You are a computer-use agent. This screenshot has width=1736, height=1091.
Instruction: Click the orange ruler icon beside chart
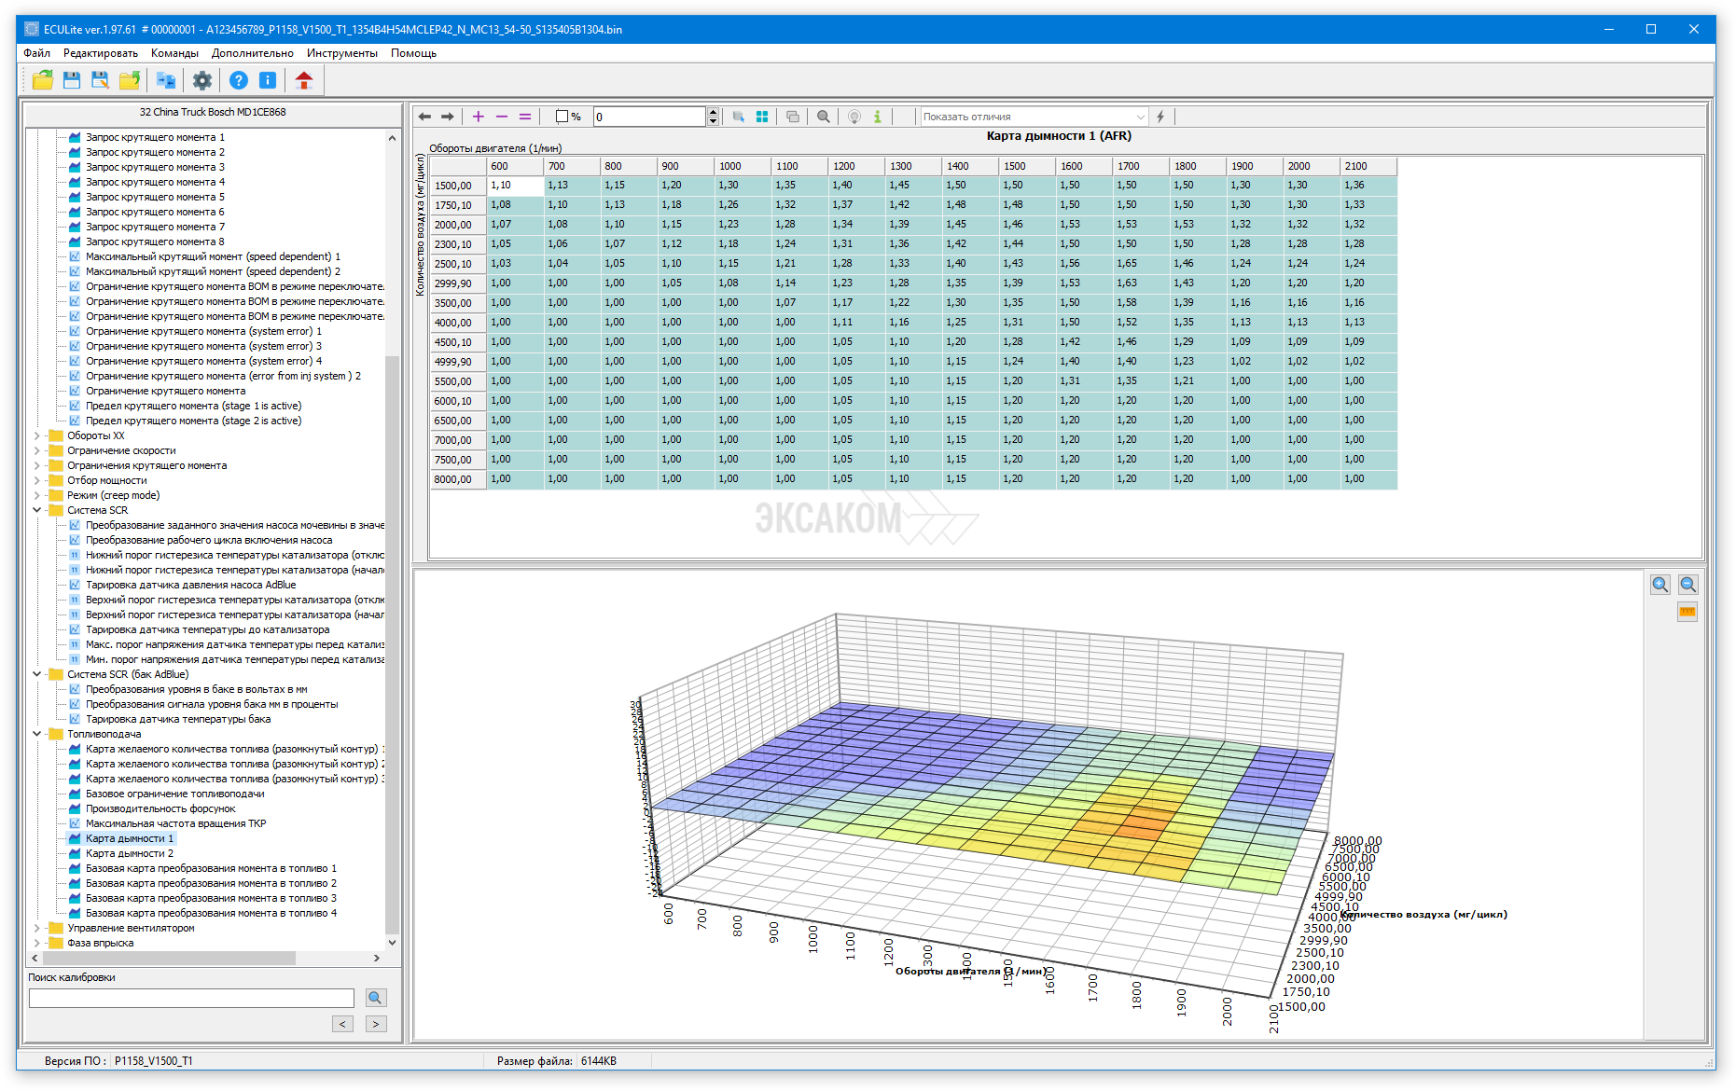click(1687, 612)
